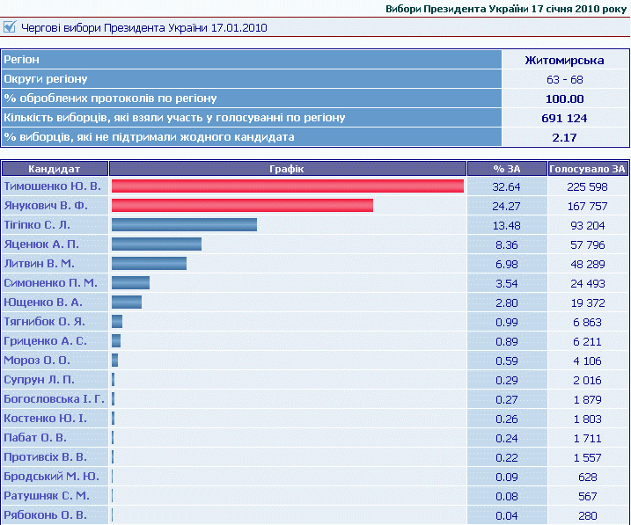Toggle the checkbox next to Чергові вибори
This screenshot has height=525, width=631.
(x=10, y=27)
